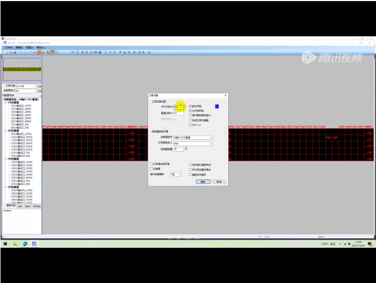The image size is (376, 283).
Task: Collapse the 1号控制器 tree node
Action: pos(5,103)
